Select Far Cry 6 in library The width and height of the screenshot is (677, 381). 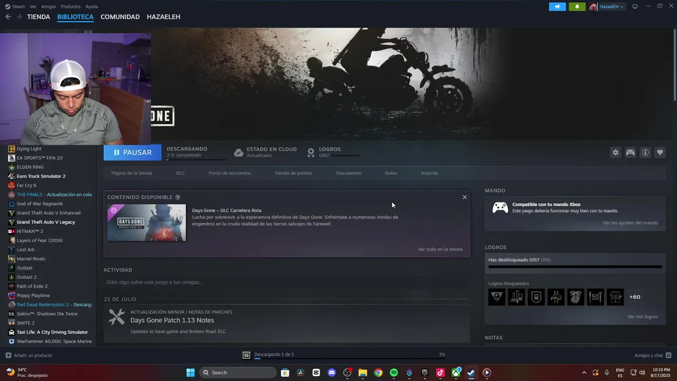pyautogui.click(x=26, y=186)
